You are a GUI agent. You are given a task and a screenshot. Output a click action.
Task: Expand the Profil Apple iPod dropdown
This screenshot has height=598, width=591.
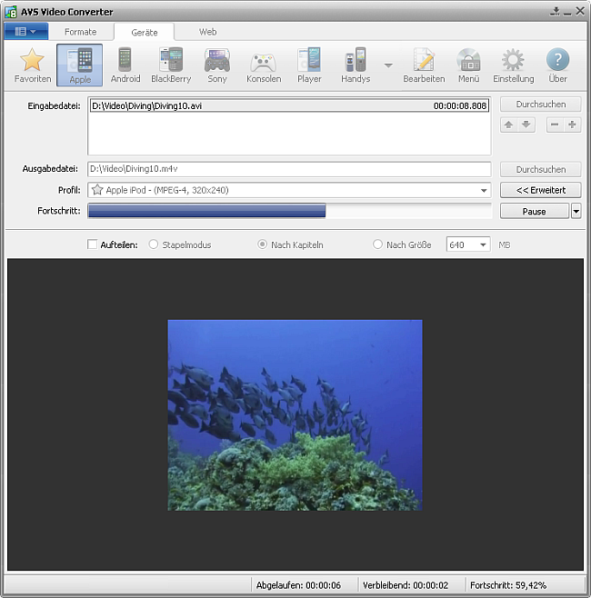pyautogui.click(x=485, y=191)
